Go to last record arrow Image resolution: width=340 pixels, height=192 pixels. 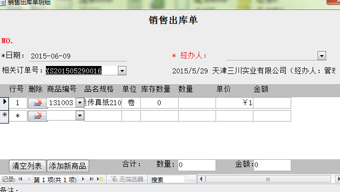[x=92, y=179]
